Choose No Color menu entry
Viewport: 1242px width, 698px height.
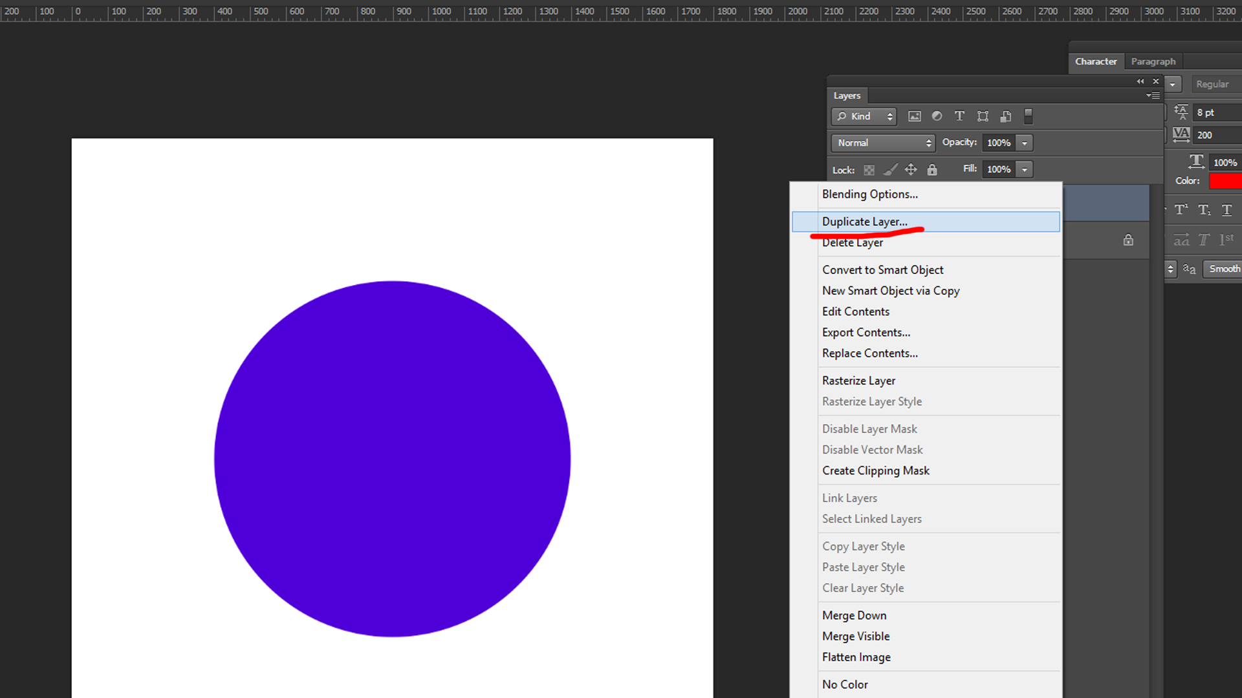tap(926, 684)
